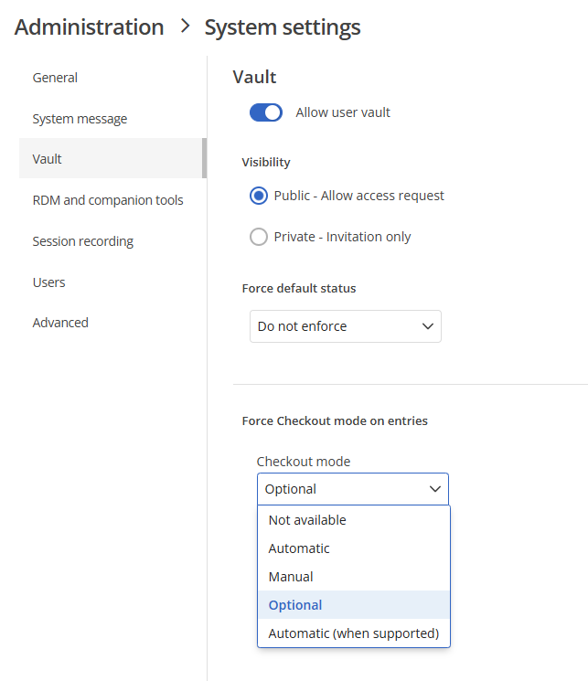Select the Automatic checkout mode option
Image resolution: width=588 pixels, height=681 pixels.
pos(299,548)
